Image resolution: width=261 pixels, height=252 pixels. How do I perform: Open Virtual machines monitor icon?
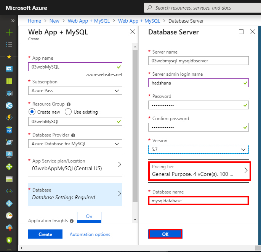(x=9, y=154)
